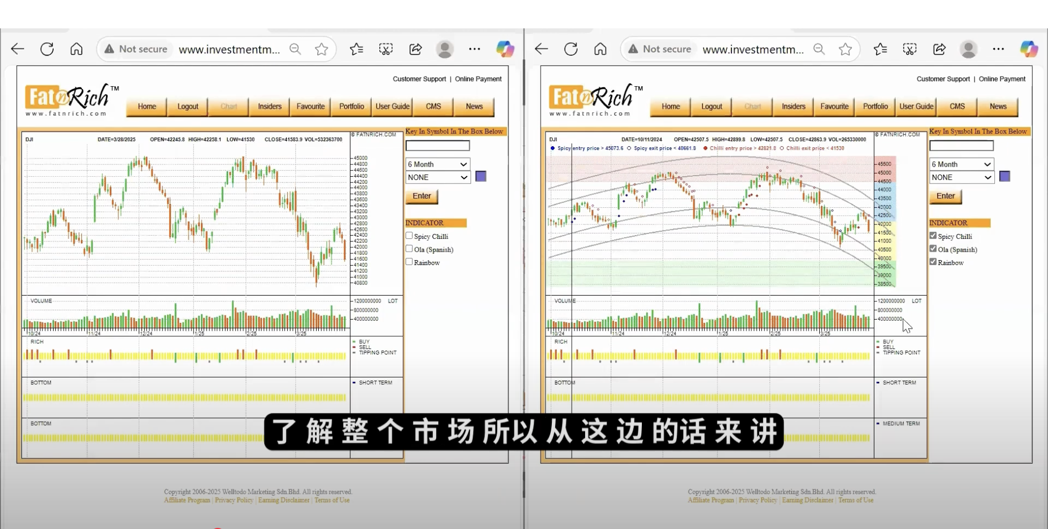The height and width of the screenshot is (529, 1048).
Task: Uncheck Rainbow indicator on right chart
Action: [x=933, y=262]
